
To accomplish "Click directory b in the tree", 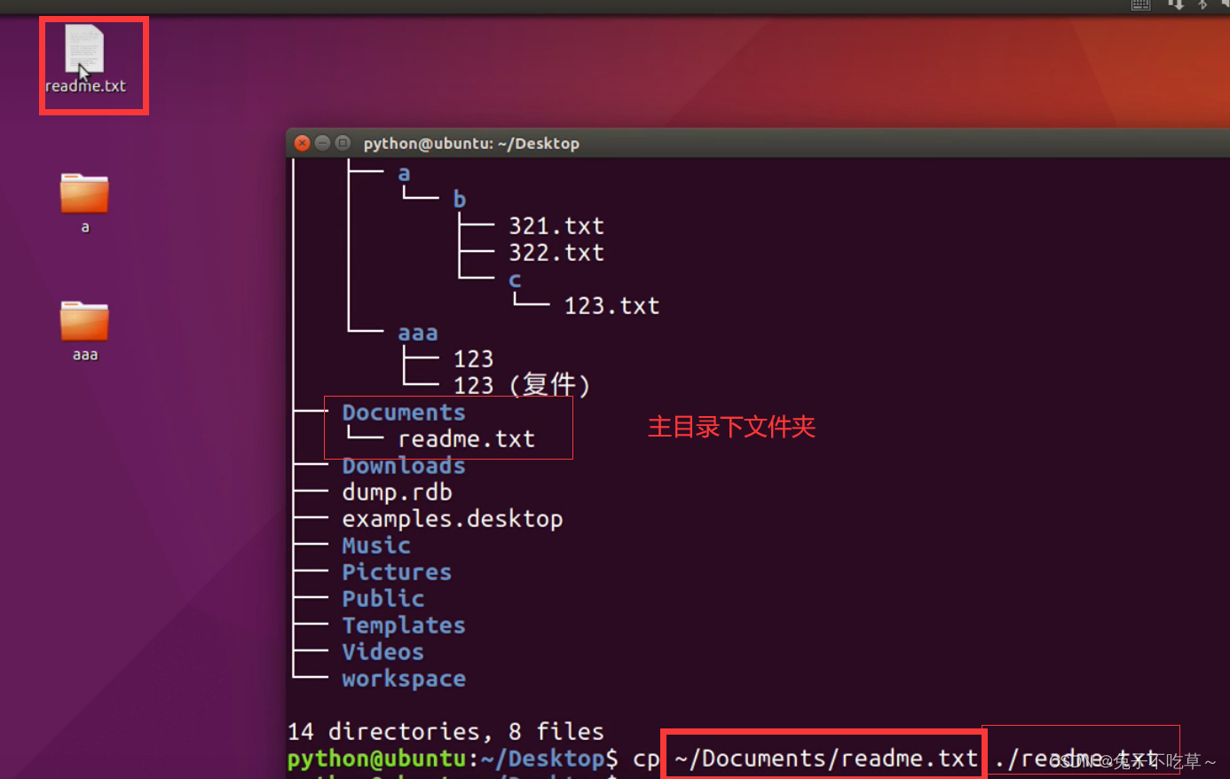I will (460, 200).
